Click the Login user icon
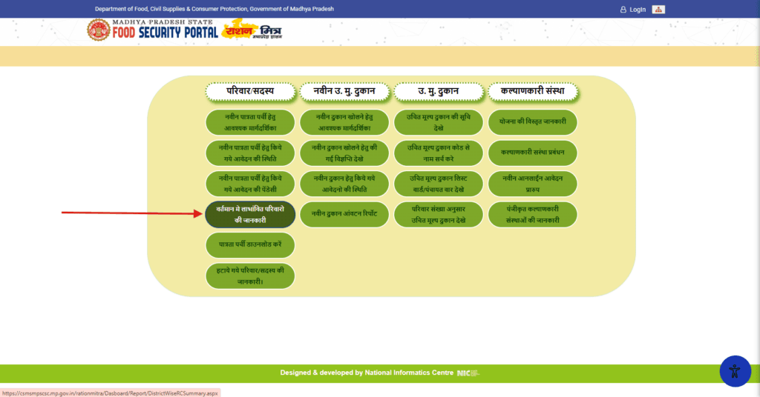This screenshot has height=397, width=760. point(623,10)
